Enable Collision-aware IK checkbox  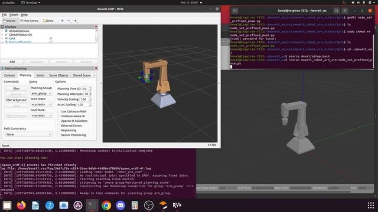(59, 116)
